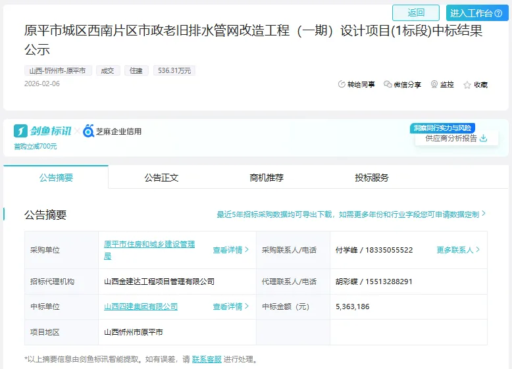Click the 联系客服 link
Viewport: 512px width, 369px height.
pos(207,359)
